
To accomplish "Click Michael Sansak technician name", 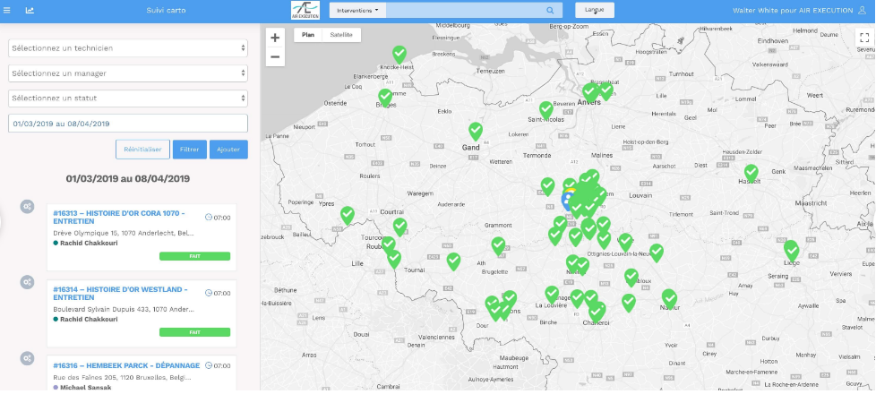I will click(x=85, y=388).
